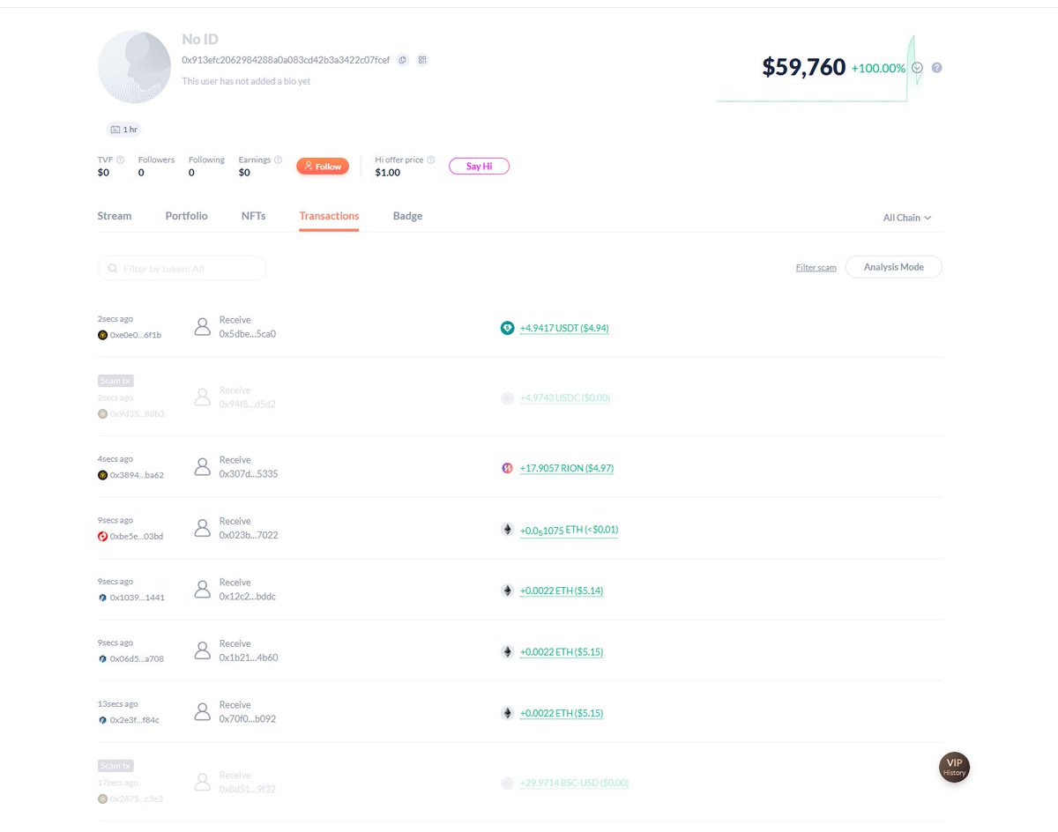The image size is (1058, 832).
Task: Click the chain icon beside tx 0x2e3f...f84c
Action: pyautogui.click(x=103, y=720)
